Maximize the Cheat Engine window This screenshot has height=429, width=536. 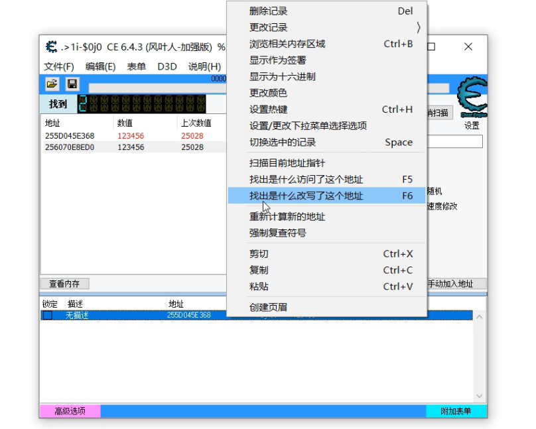point(431,47)
